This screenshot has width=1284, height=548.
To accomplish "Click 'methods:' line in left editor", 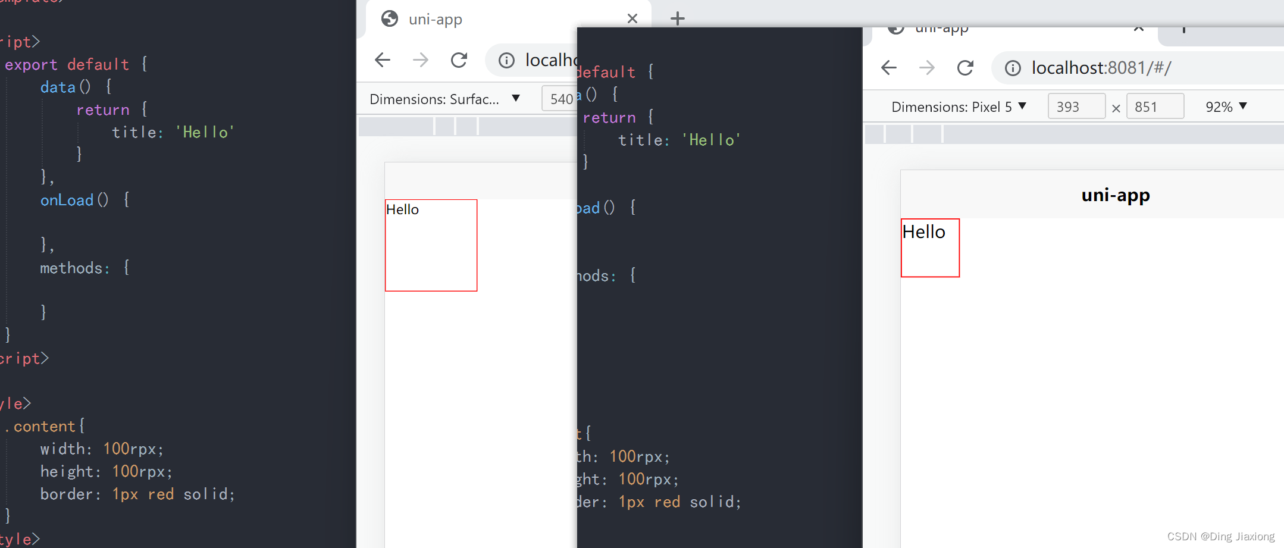I will click(84, 268).
